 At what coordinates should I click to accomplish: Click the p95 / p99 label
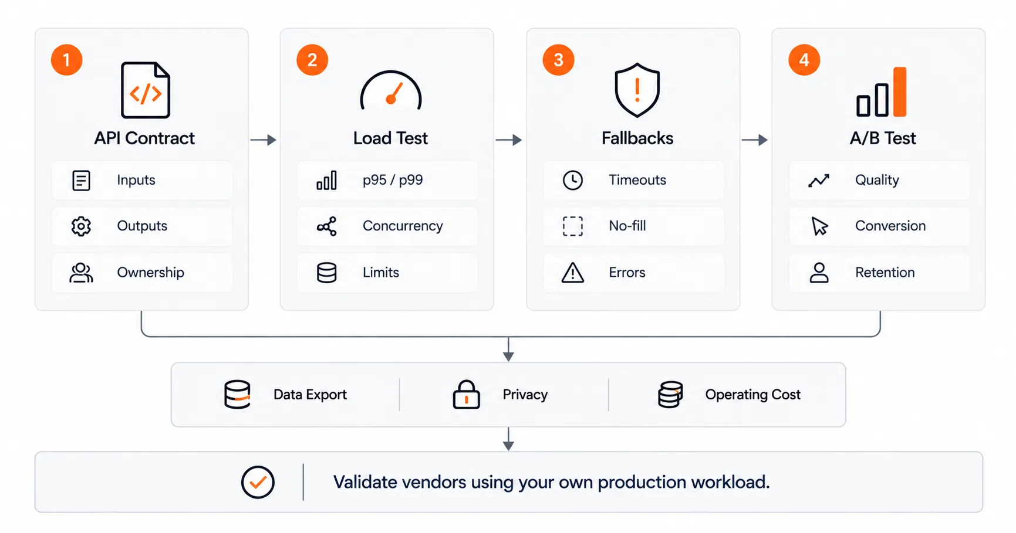coord(393,180)
